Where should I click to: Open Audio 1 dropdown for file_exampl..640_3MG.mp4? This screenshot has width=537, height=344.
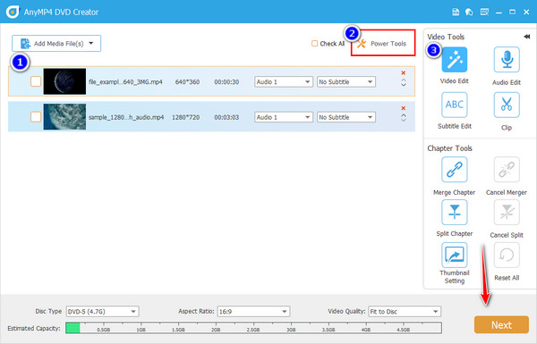coord(284,81)
